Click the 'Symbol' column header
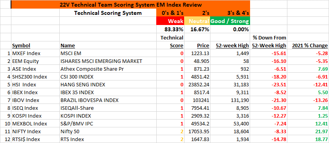329x143 pixels. (x=35, y=45)
